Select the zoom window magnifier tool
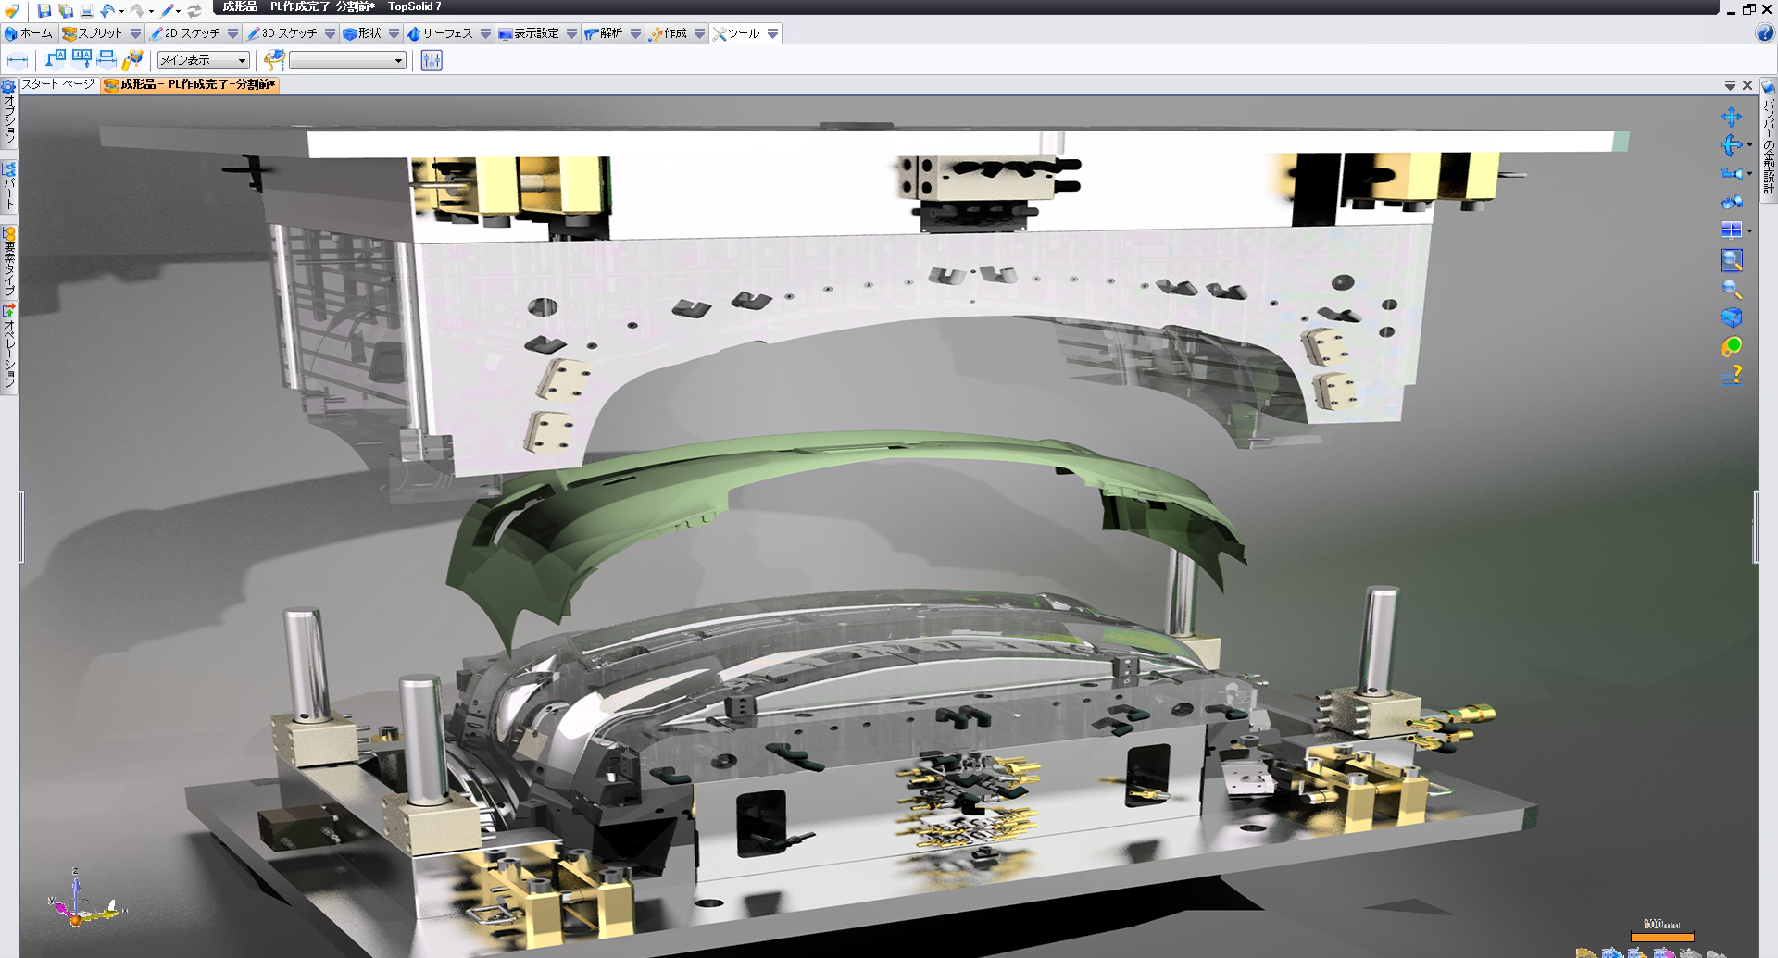 coord(1731,260)
